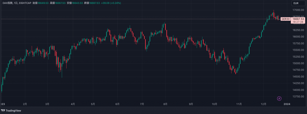Click the 10月 time axis label
Screen dimensions: 307x114
[215, 104]
